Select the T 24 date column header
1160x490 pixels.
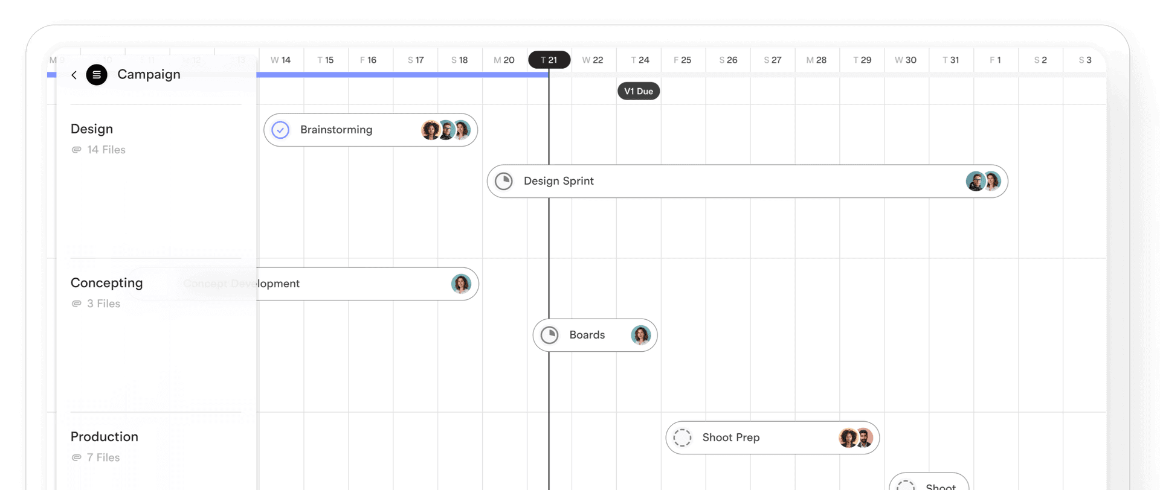640,60
